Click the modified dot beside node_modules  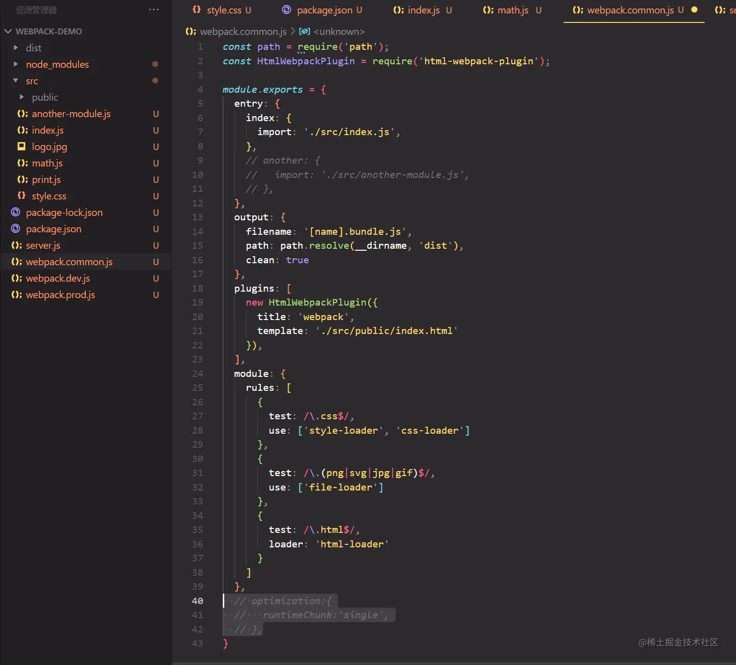(x=155, y=64)
